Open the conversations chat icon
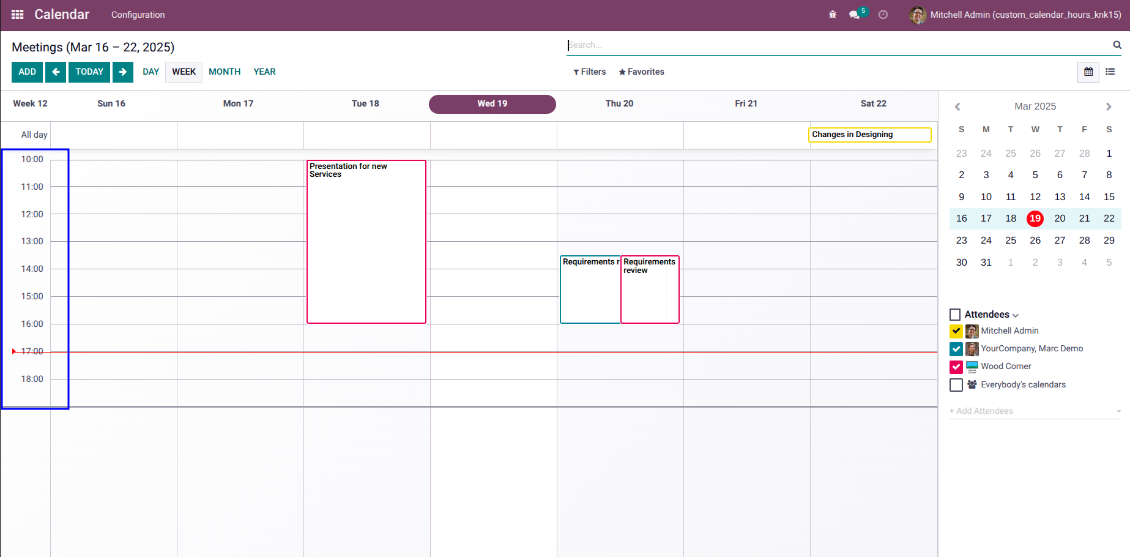Image resolution: width=1130 pixels, height=557 pixels. (x=854, y=15)
